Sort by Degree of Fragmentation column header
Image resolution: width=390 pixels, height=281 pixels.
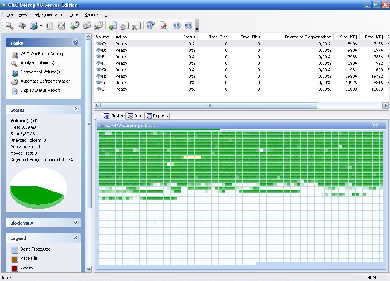pyautogui.click(x=298, y=37)
